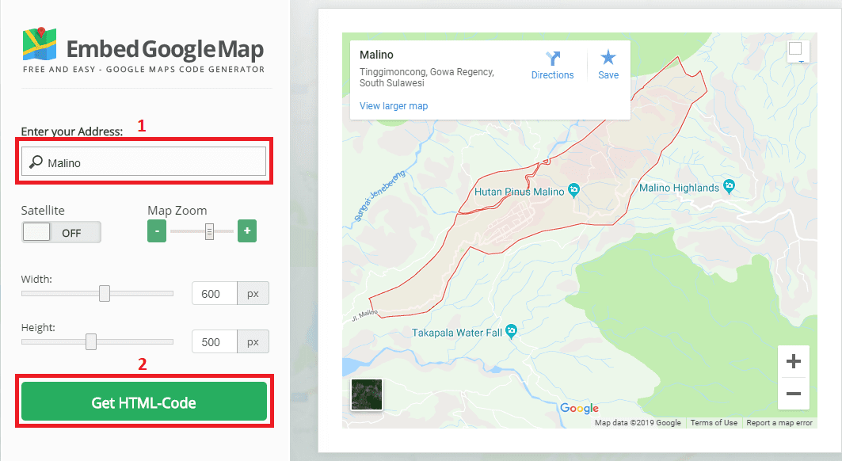Viewport: 842px width, 461px height.
Task: Open the View larger map link
Action: (394, 106)
